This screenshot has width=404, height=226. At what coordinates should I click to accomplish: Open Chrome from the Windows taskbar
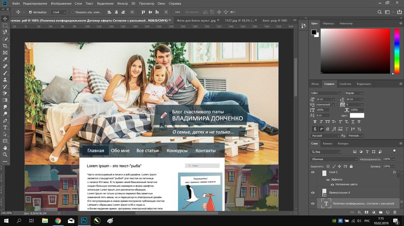[58, 220]
